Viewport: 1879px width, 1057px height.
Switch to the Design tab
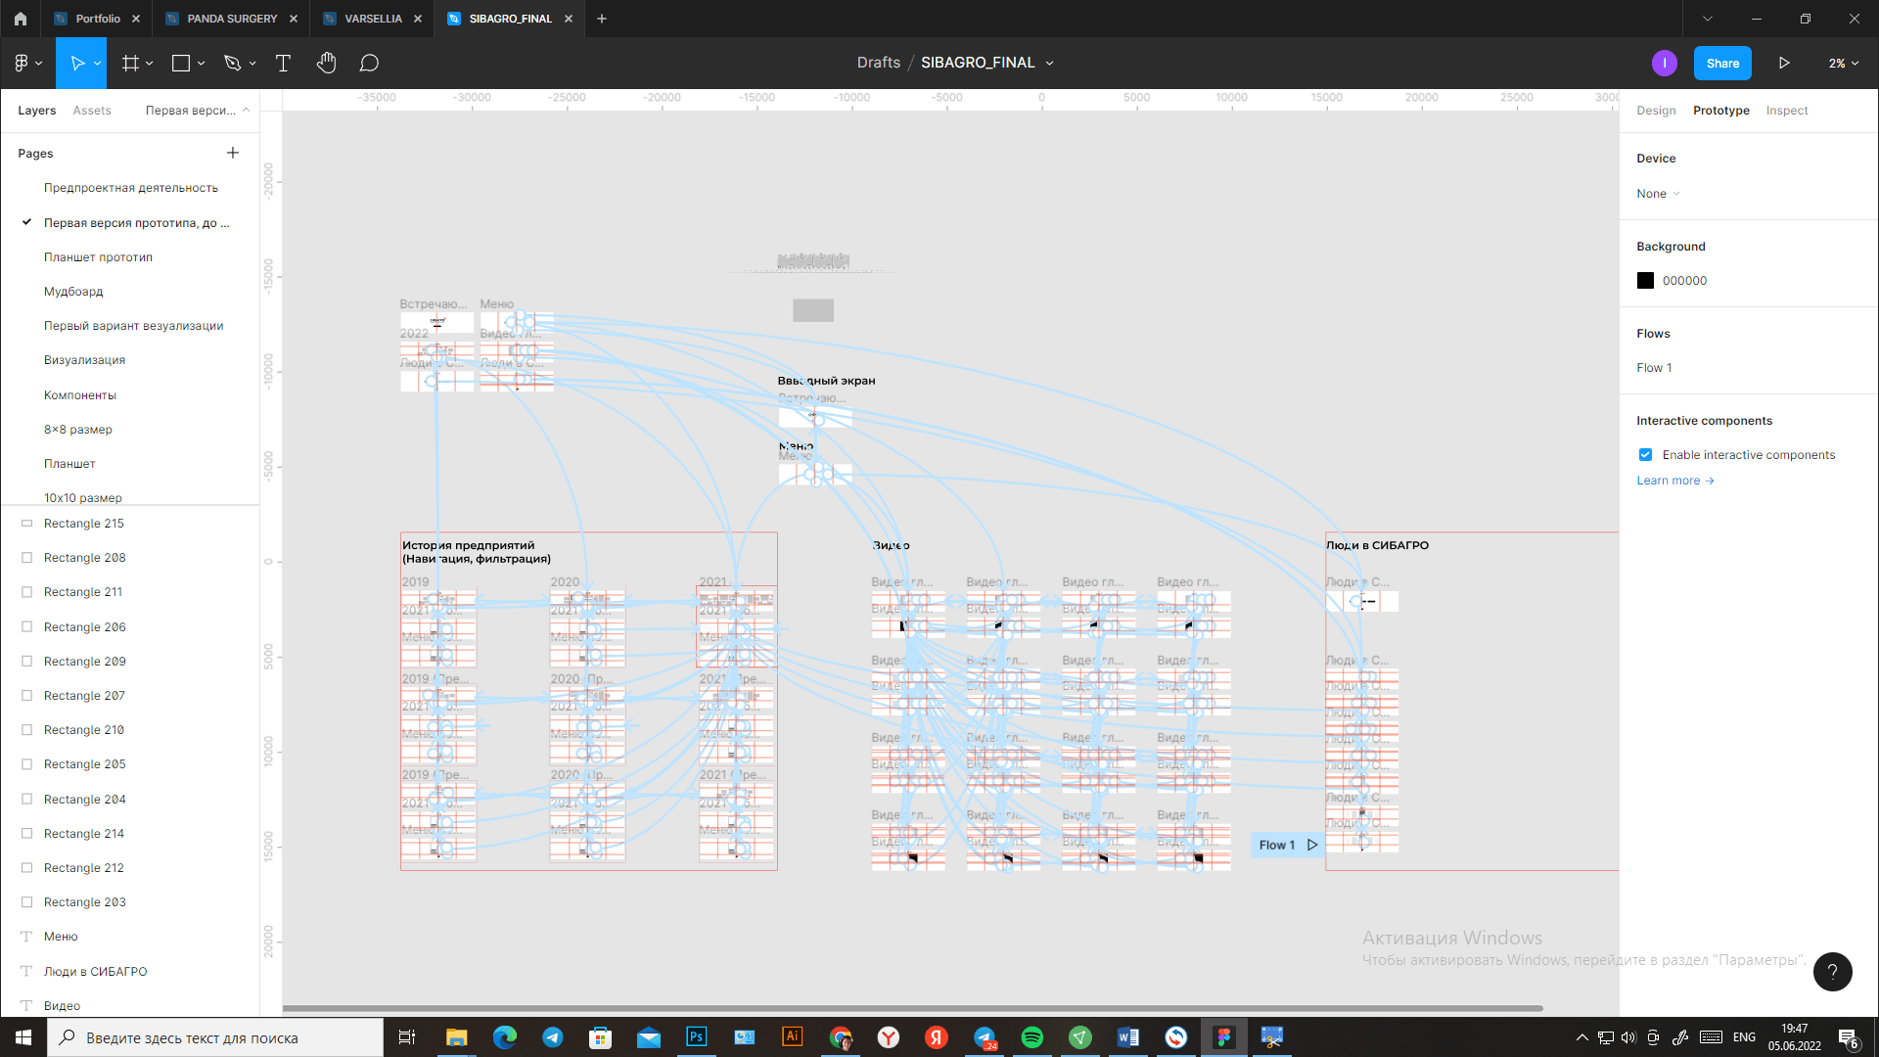[x=1656, y=111]
